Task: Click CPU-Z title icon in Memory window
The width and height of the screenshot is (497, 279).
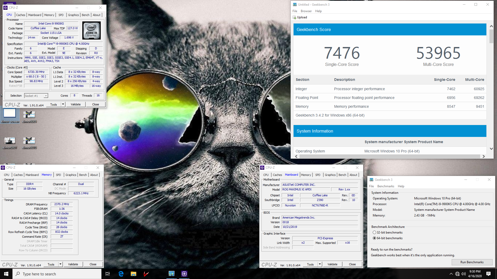Action: [3, 168]
